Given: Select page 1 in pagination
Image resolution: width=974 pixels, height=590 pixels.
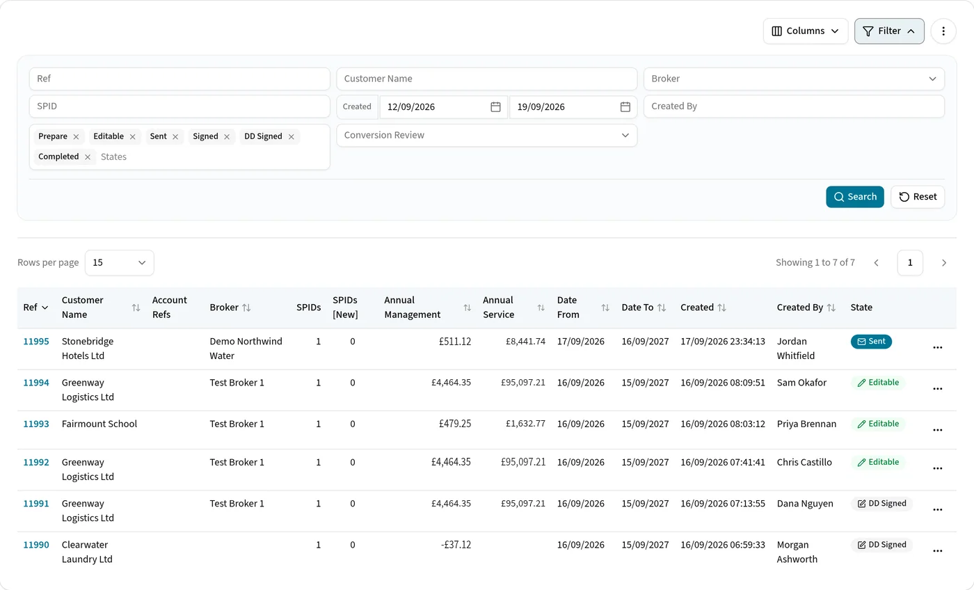Looking at the screenshot, I should tap(910, 263).
